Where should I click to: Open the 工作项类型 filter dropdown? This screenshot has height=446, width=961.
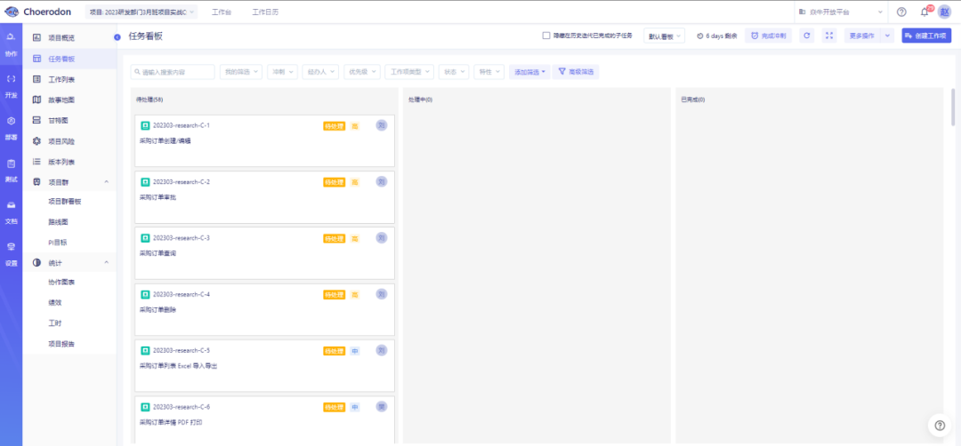pyautogui.click(x=410, y=72)
